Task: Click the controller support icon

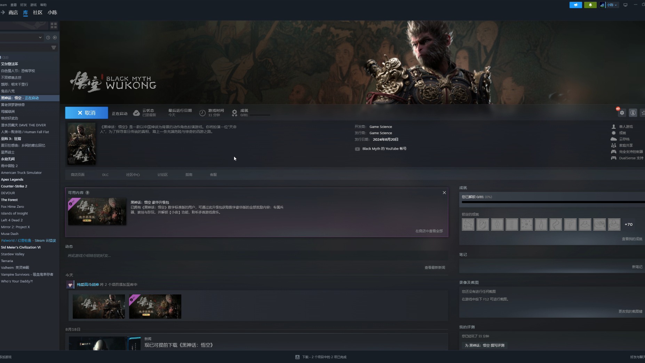Action: point(614,152)
